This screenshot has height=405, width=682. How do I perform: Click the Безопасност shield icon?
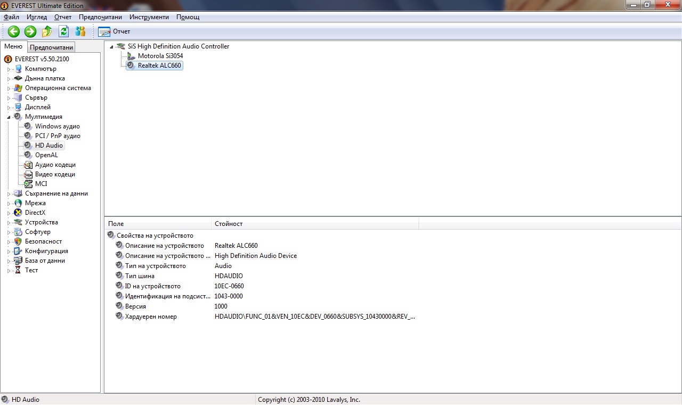(x=18, y=241)
